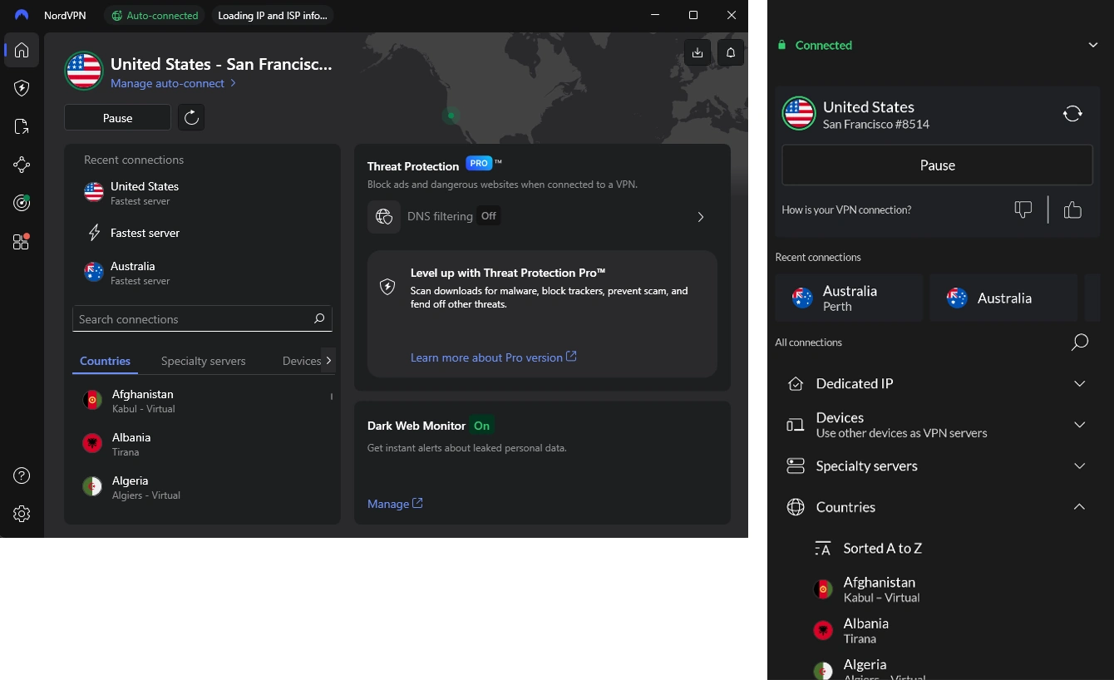The image size is (1114, 680).
Task: Open the help question mark icon
Action: (22, 475)
